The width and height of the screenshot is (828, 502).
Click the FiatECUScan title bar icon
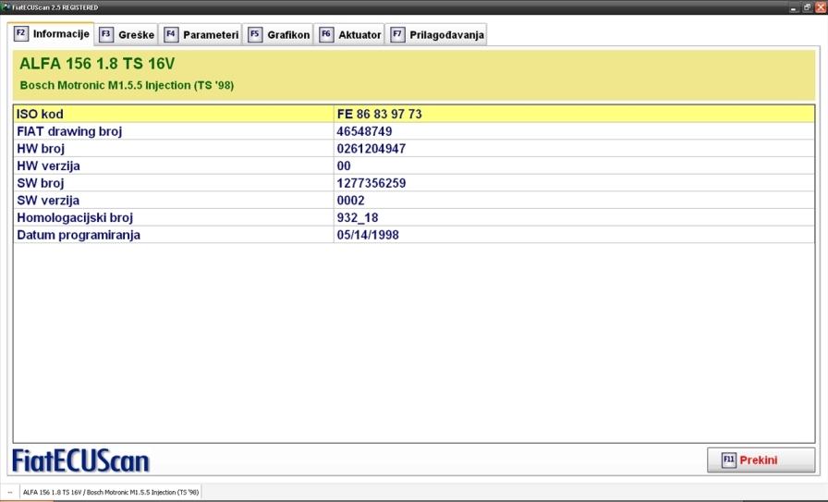[x=6, y=6]
